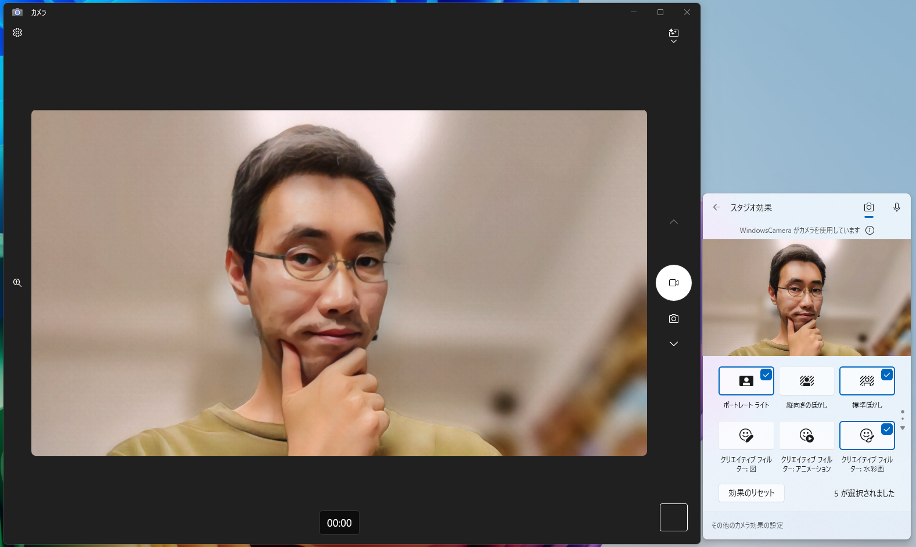Click the effects list scroll down arrow
The width and height of the screenshot is (916, 547).
[903, 428]
